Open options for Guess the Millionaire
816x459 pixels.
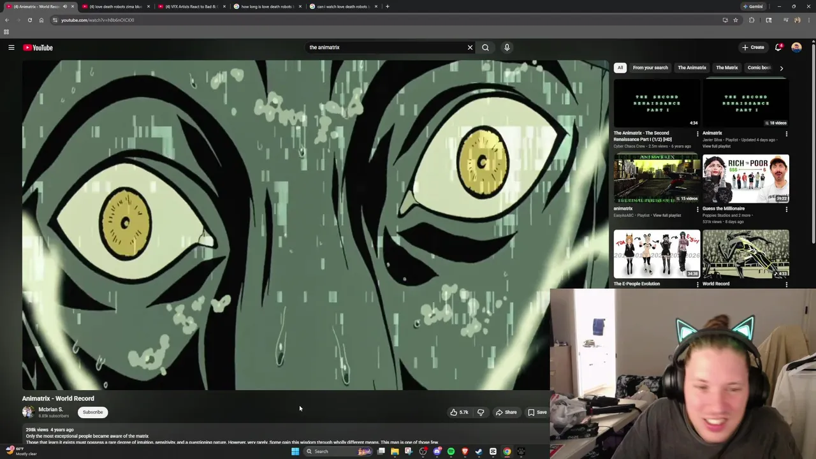(x=786, y=209)
